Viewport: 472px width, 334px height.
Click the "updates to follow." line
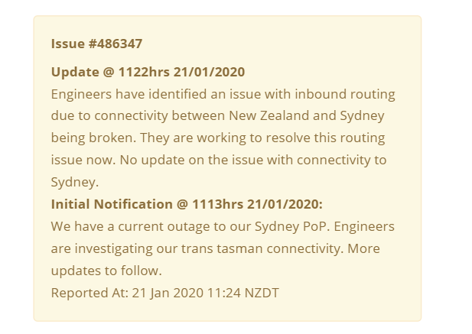pos(106,271)
